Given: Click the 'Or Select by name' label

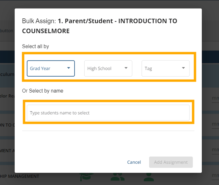Looking at the screenshot, I should 42,91.
